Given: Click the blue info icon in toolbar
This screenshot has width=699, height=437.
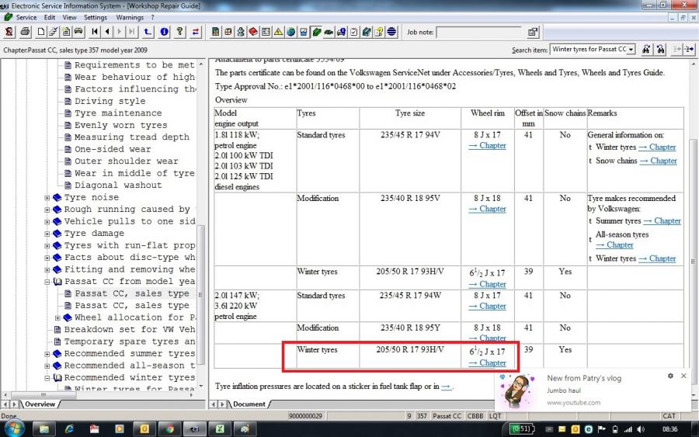Looking at the screenshot, I should point(164,32).
